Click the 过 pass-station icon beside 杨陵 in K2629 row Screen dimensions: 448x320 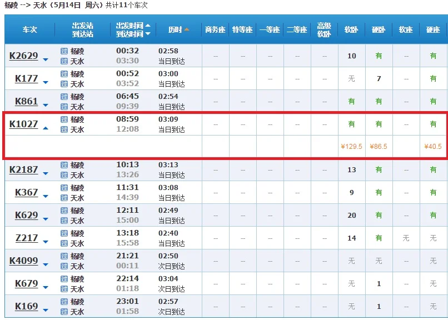[66, 51]
